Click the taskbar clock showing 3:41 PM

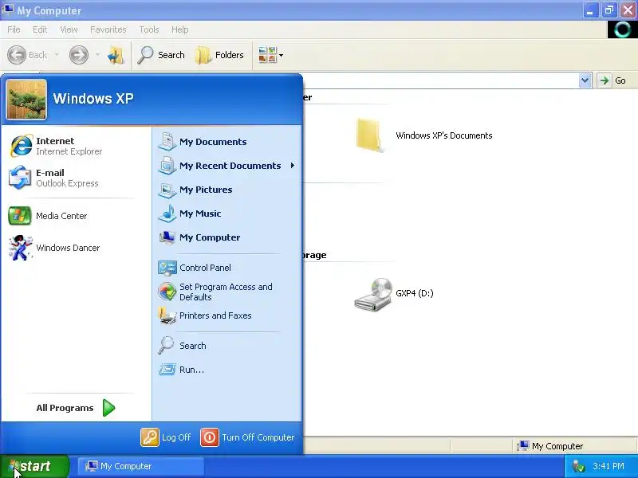coord(608,466)
